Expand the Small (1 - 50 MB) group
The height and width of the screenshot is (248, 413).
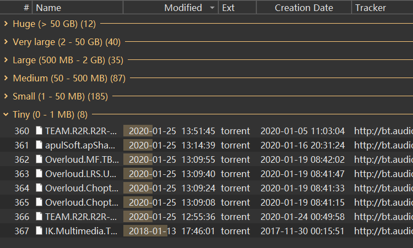click(x=6, y=96)
